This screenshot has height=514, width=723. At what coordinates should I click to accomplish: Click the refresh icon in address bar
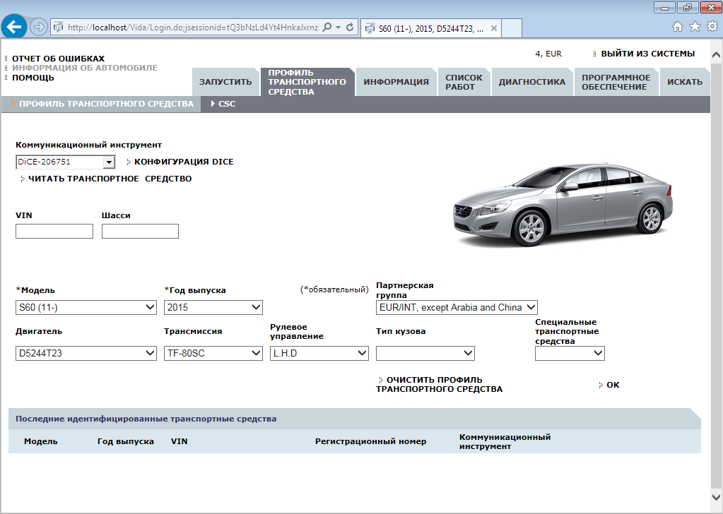point(350,28)
